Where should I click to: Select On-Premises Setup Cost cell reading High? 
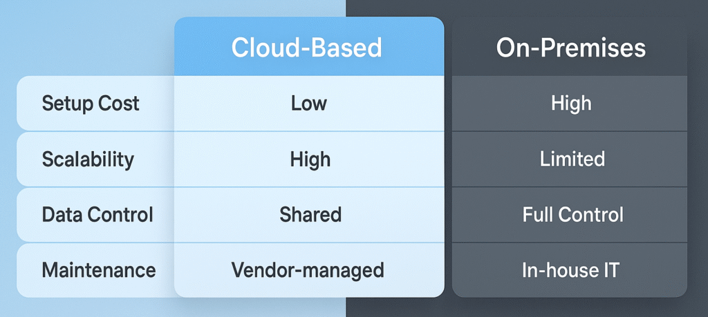point(570,104)
